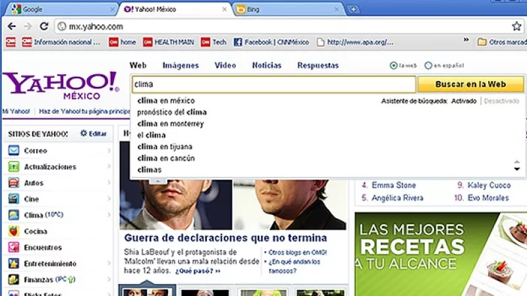Open the Actualizaciones icon in the sidebar
The width and height of the screenshot is (527, 296).
click(13, 166)
